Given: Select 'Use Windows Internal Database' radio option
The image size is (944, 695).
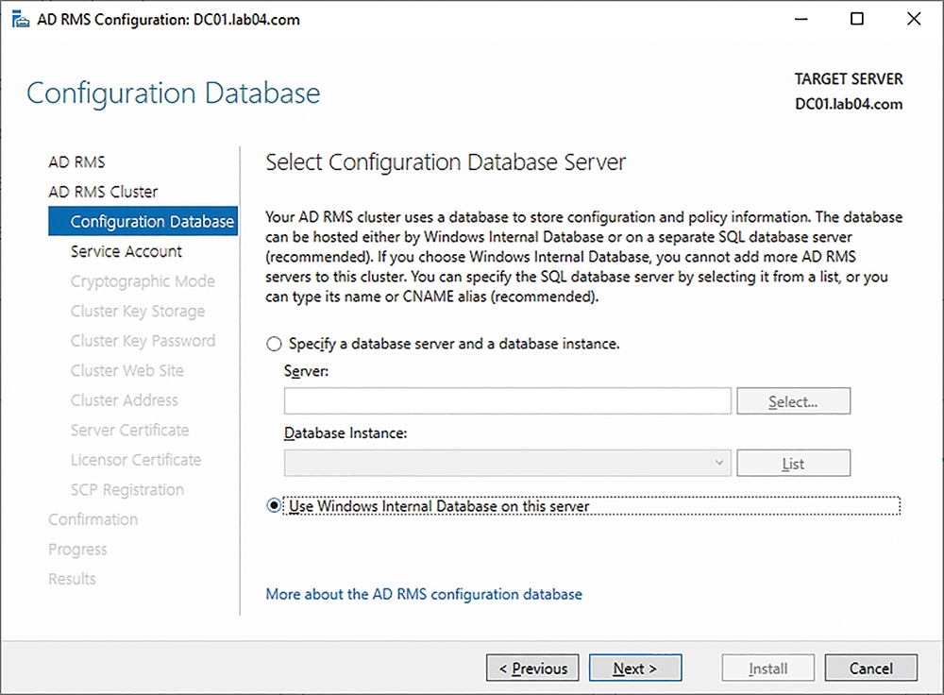Looking at the screenshot, I should point(274,505).
